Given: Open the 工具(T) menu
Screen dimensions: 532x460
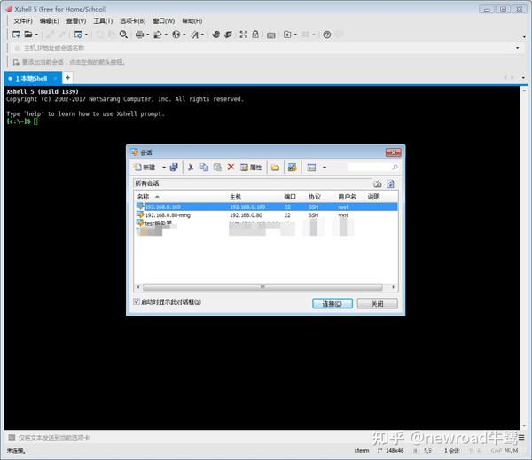Looking at the screenshot, I should tap(103, 21).
